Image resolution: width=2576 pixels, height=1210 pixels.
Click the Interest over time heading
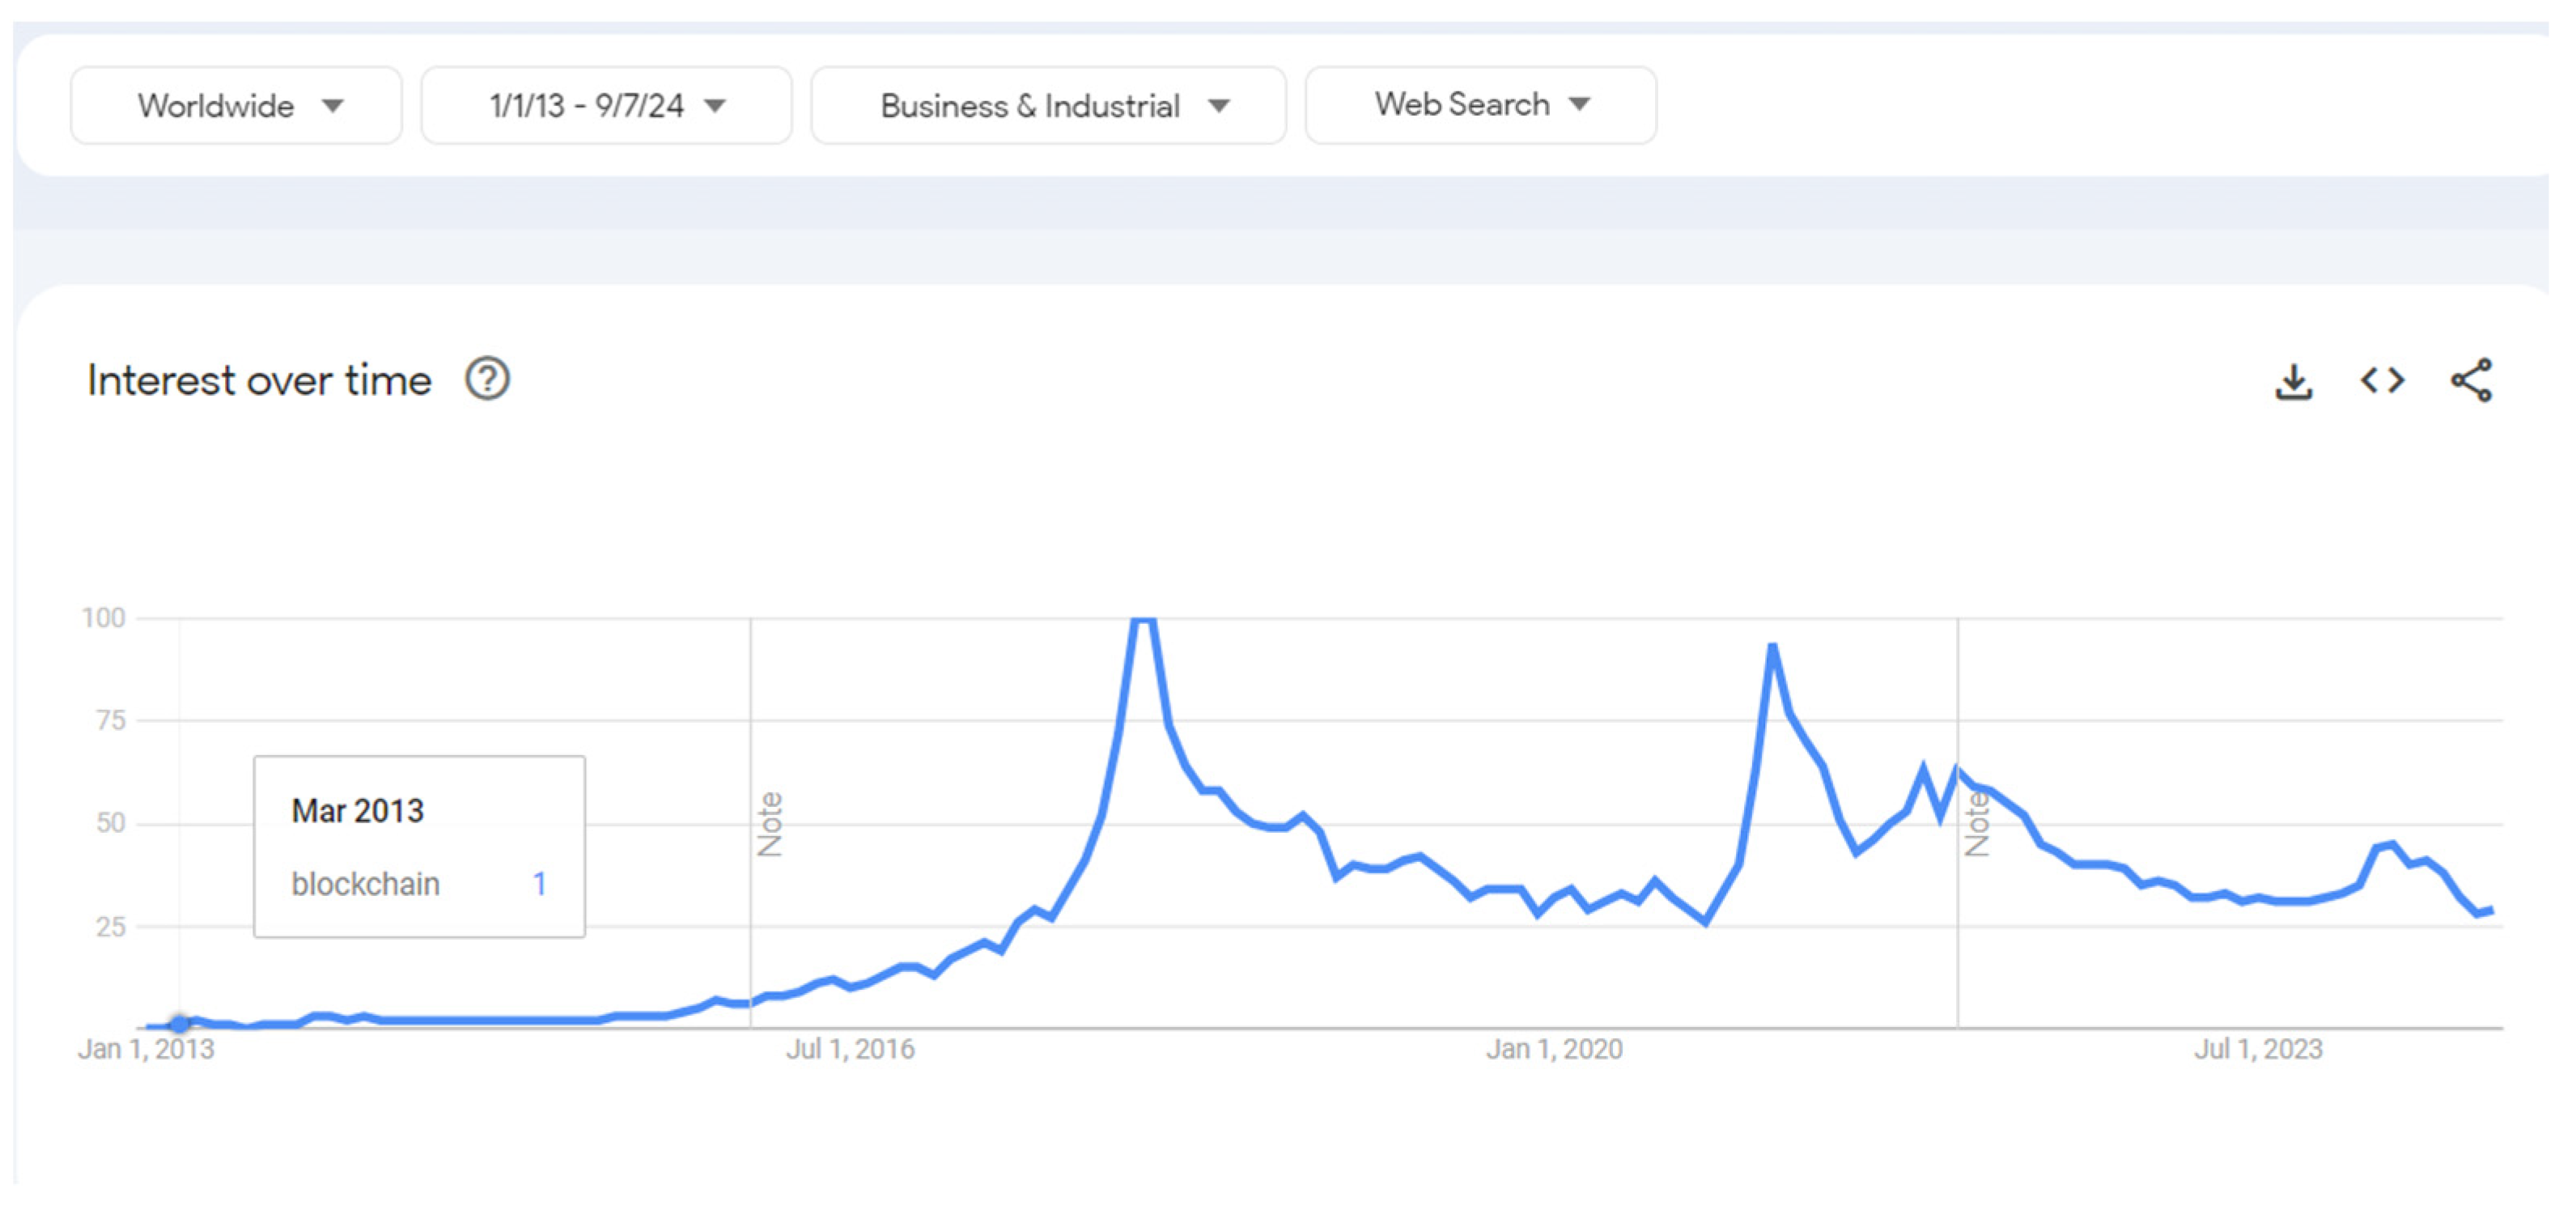(259, 380)
